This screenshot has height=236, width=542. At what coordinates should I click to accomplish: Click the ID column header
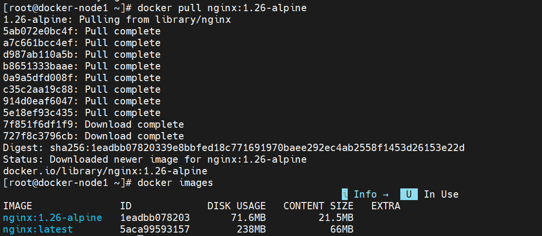click(x=126, y=206)
